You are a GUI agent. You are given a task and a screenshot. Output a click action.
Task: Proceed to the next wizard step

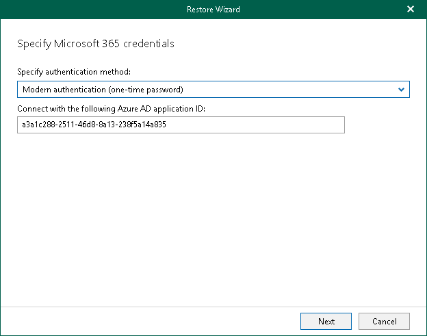tap(326, 321)
